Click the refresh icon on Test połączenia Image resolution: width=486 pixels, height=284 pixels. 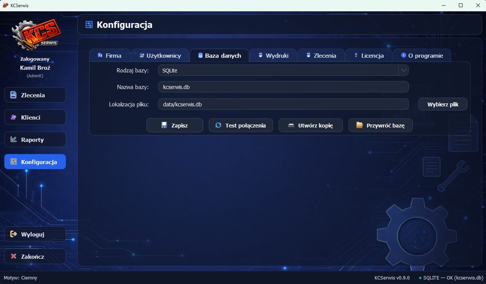click(218, 126)
